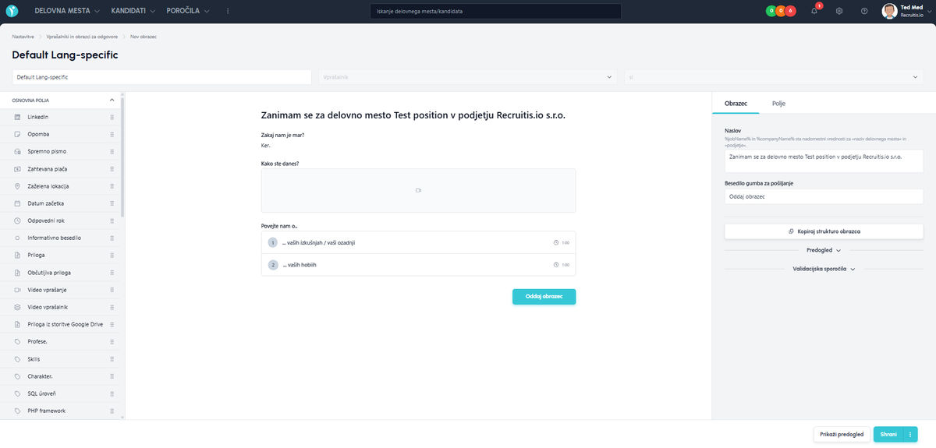Click the Oddaj obrazec button in preview
936x448 pixels.
tap(544, 296)
